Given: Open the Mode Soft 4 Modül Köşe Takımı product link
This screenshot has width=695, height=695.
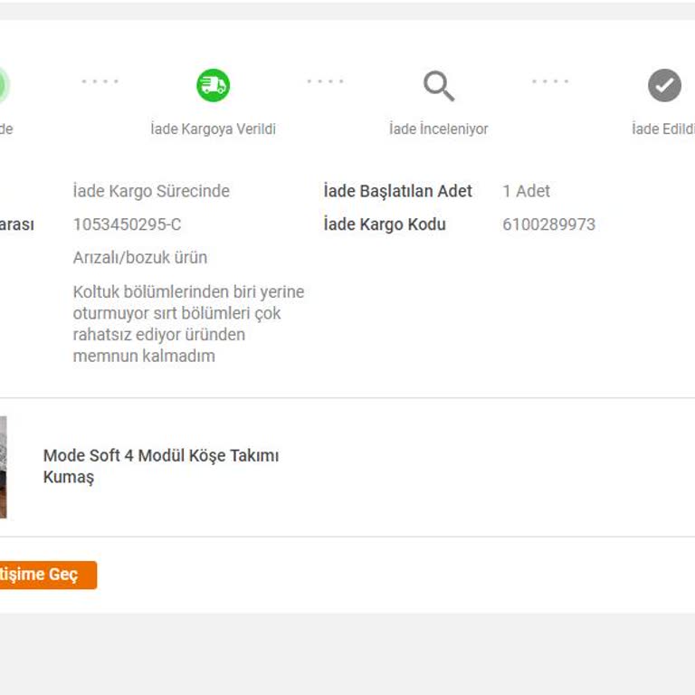Looking at the screenshot, I should [161, 466].
